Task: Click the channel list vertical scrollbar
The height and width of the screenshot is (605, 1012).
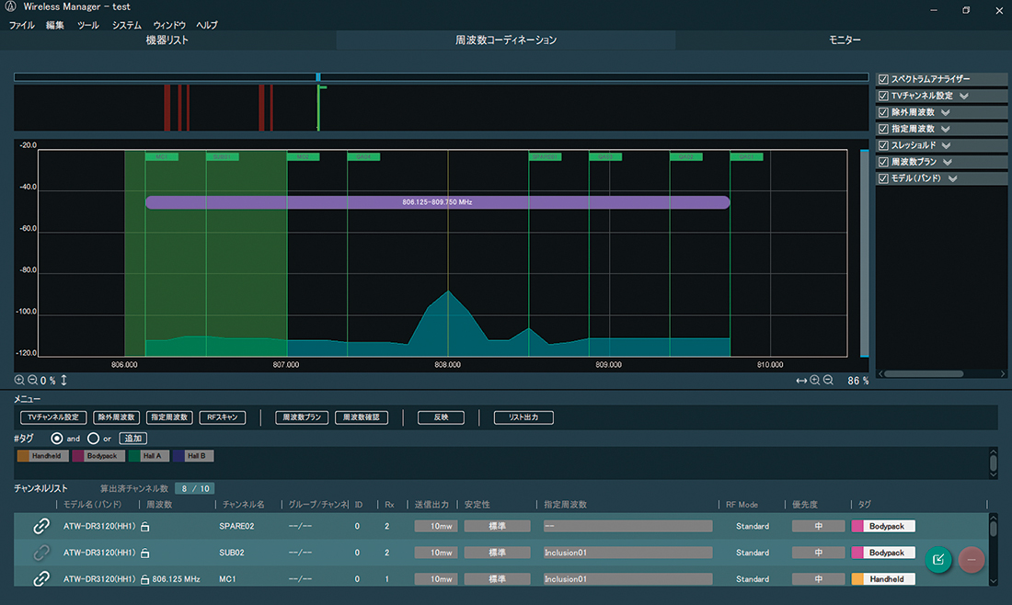Action: pyautogui.click(x=994, y=550)
